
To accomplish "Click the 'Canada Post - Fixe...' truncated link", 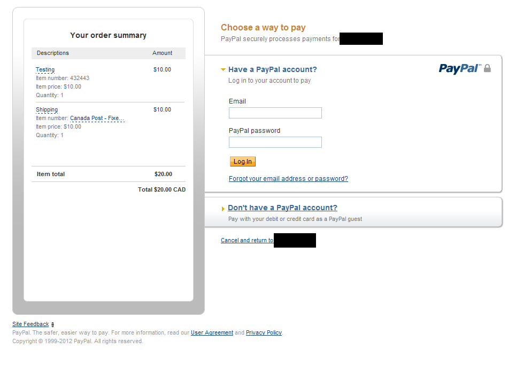I will click(x=97, y=118).
